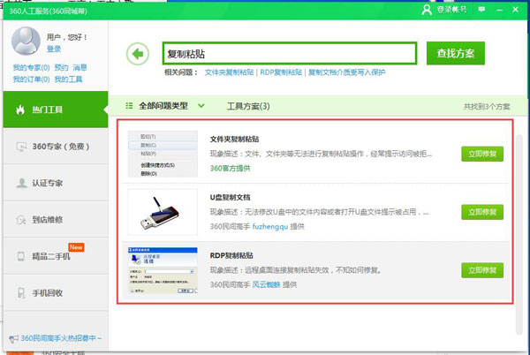This screenshot has height=355, width=530.
Task: Open the 消息 link
Action: 80,67
